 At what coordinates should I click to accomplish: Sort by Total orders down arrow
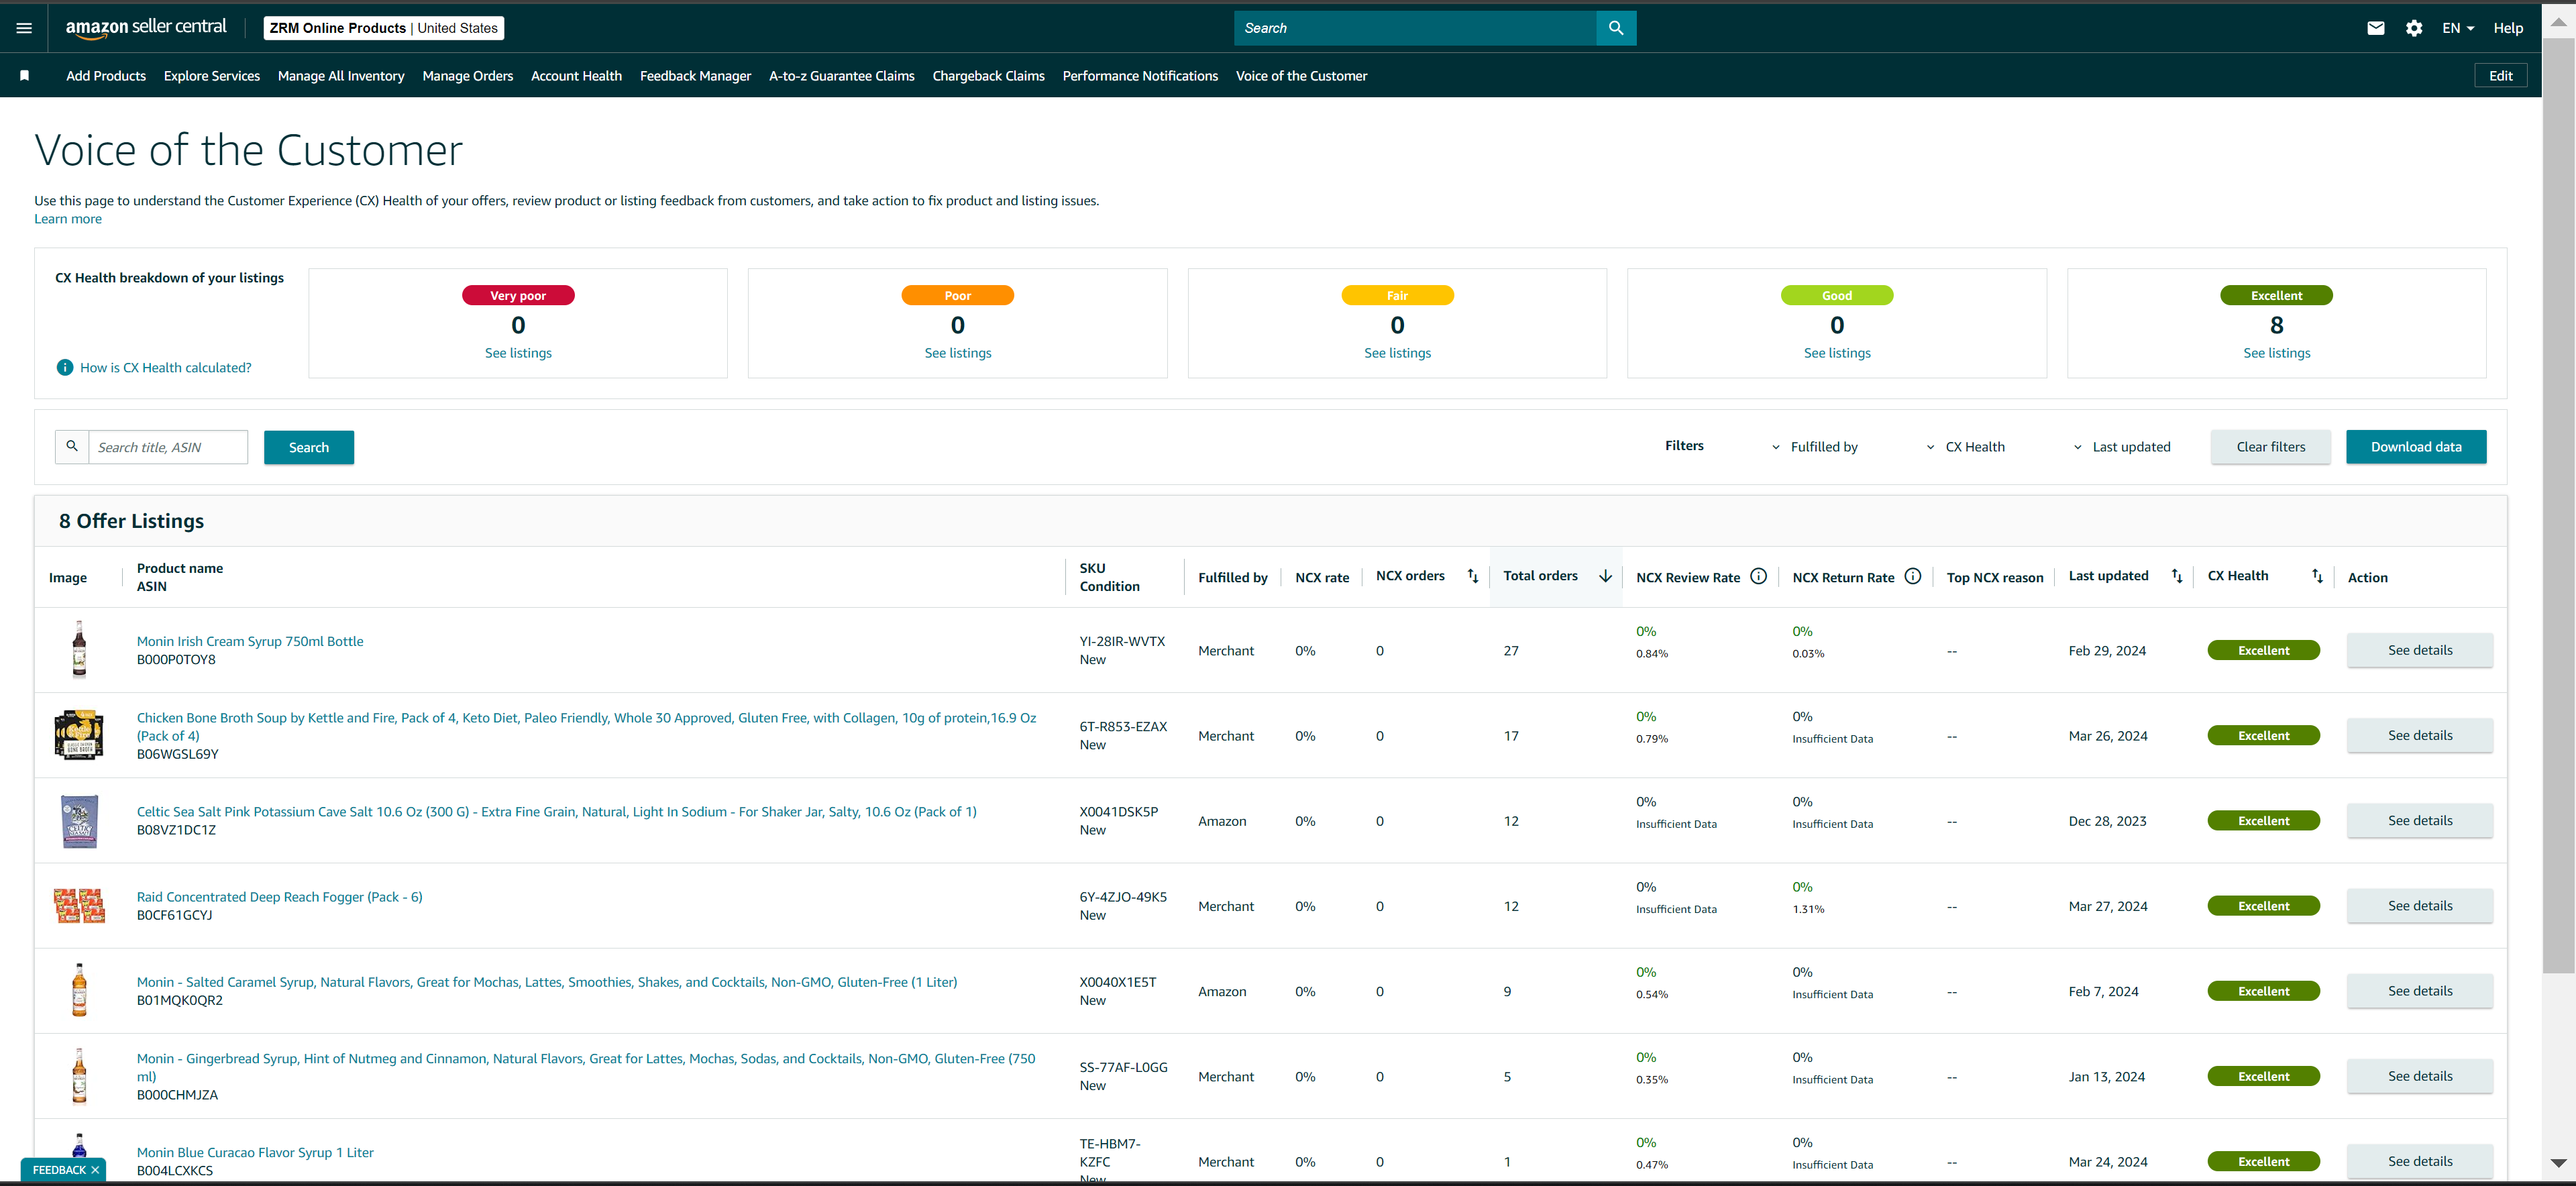click(1605, 576)
